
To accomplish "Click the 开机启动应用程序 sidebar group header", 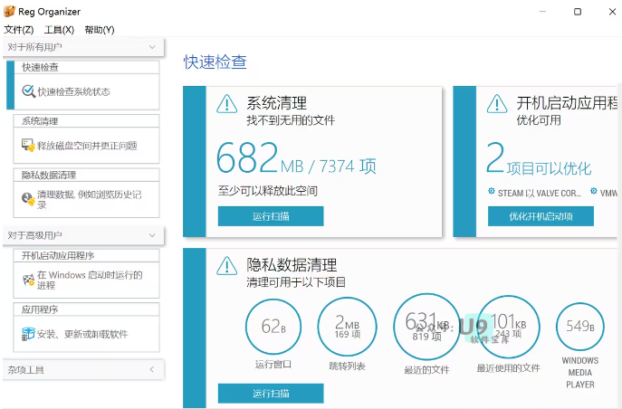I will pos(87,255).
